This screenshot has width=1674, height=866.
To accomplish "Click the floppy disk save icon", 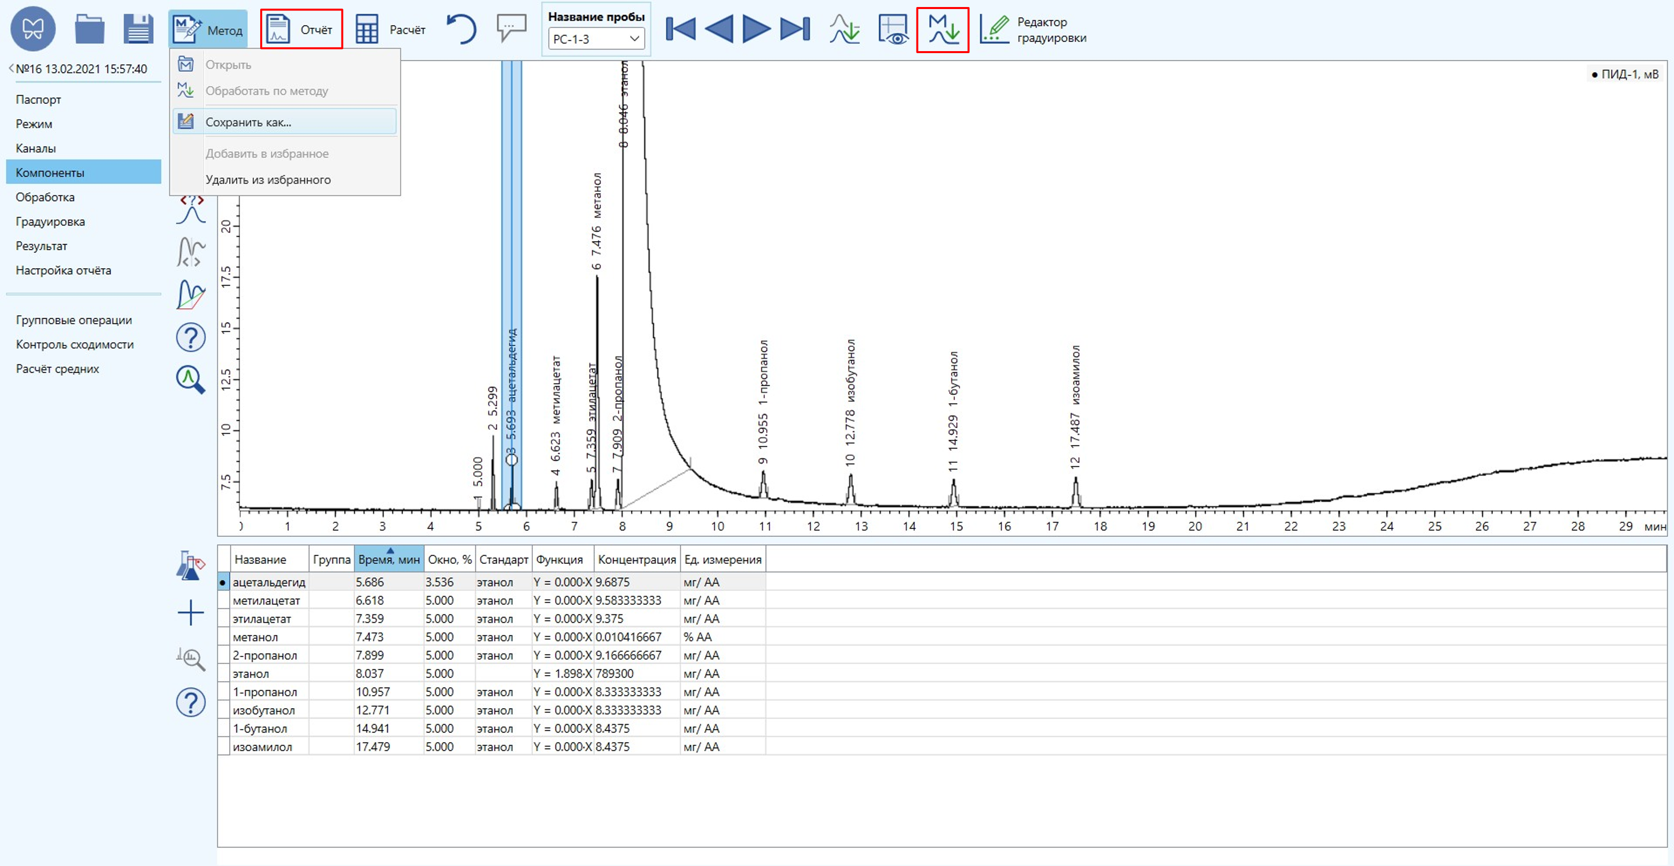I will (138, 29).
